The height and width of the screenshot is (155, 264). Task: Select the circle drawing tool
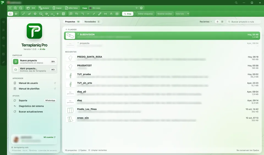tap(47, 14)
